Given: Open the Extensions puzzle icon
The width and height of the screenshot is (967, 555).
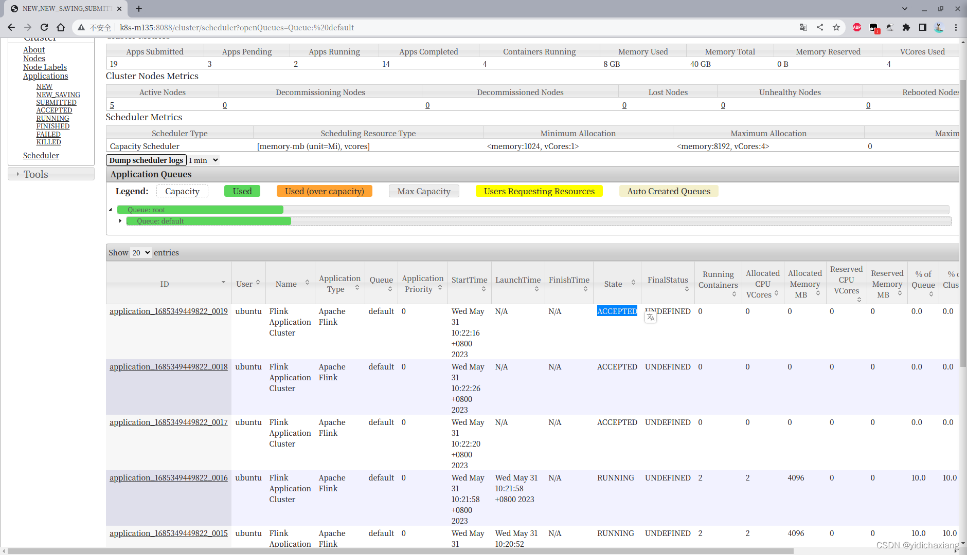Looking at the screenshot, I should coord(906,27).
